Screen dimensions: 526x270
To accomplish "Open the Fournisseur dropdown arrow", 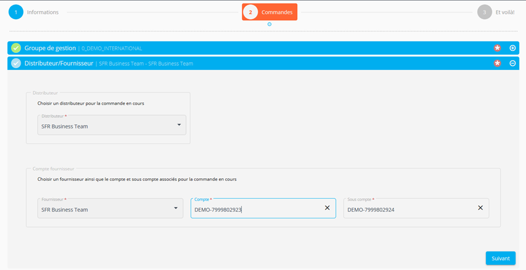I will point(176,208).
